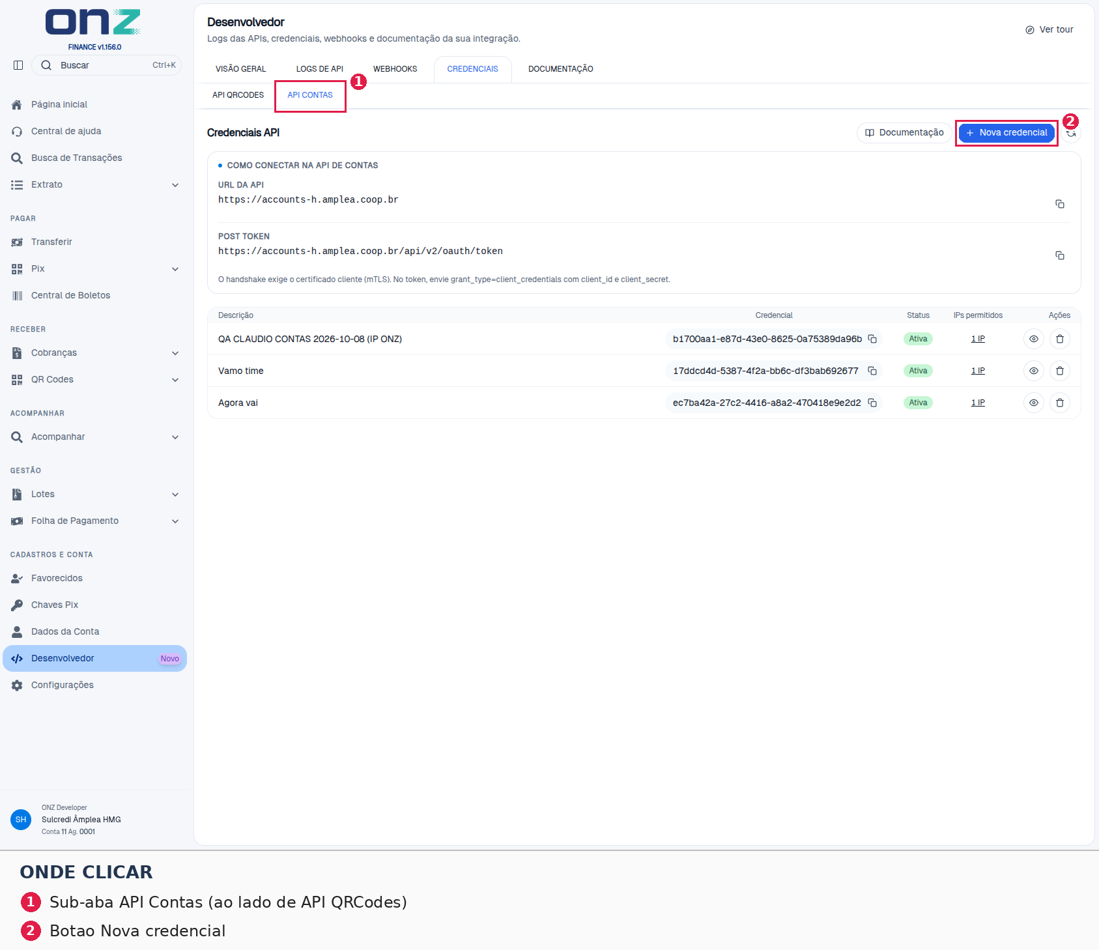Viewport: 1099px width, 950px height.
Task: Show details of QA CLAUDIO CONTAS credential
Action: (x=1034, y=339)
